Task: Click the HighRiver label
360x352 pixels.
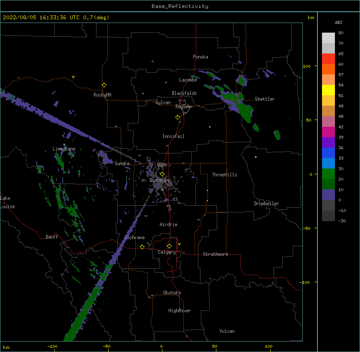Action: (x=180, y=311)
